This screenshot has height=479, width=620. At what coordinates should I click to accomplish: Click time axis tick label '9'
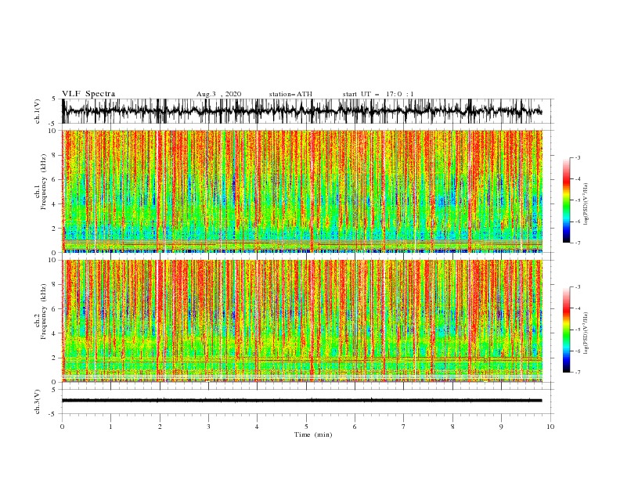coord(501,427)
